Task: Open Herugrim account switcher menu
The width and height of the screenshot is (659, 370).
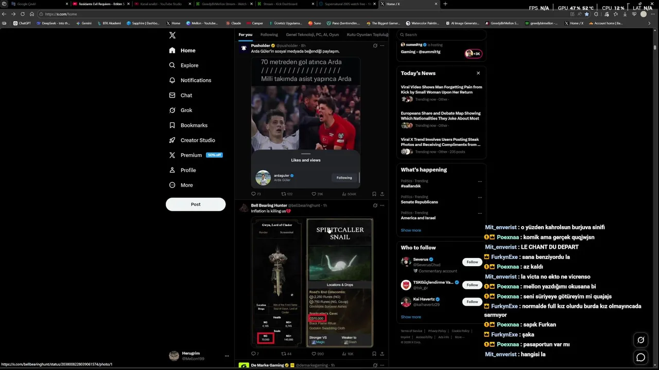Action: pos(199,356)
